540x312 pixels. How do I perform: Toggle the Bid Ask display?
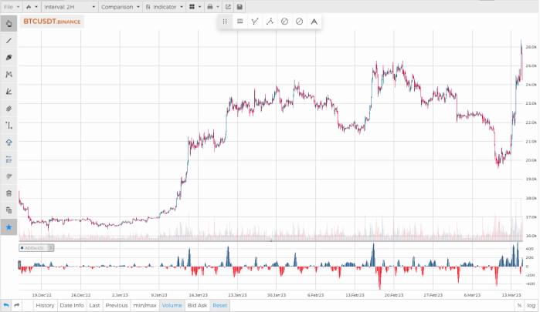(x=197, y=306)
